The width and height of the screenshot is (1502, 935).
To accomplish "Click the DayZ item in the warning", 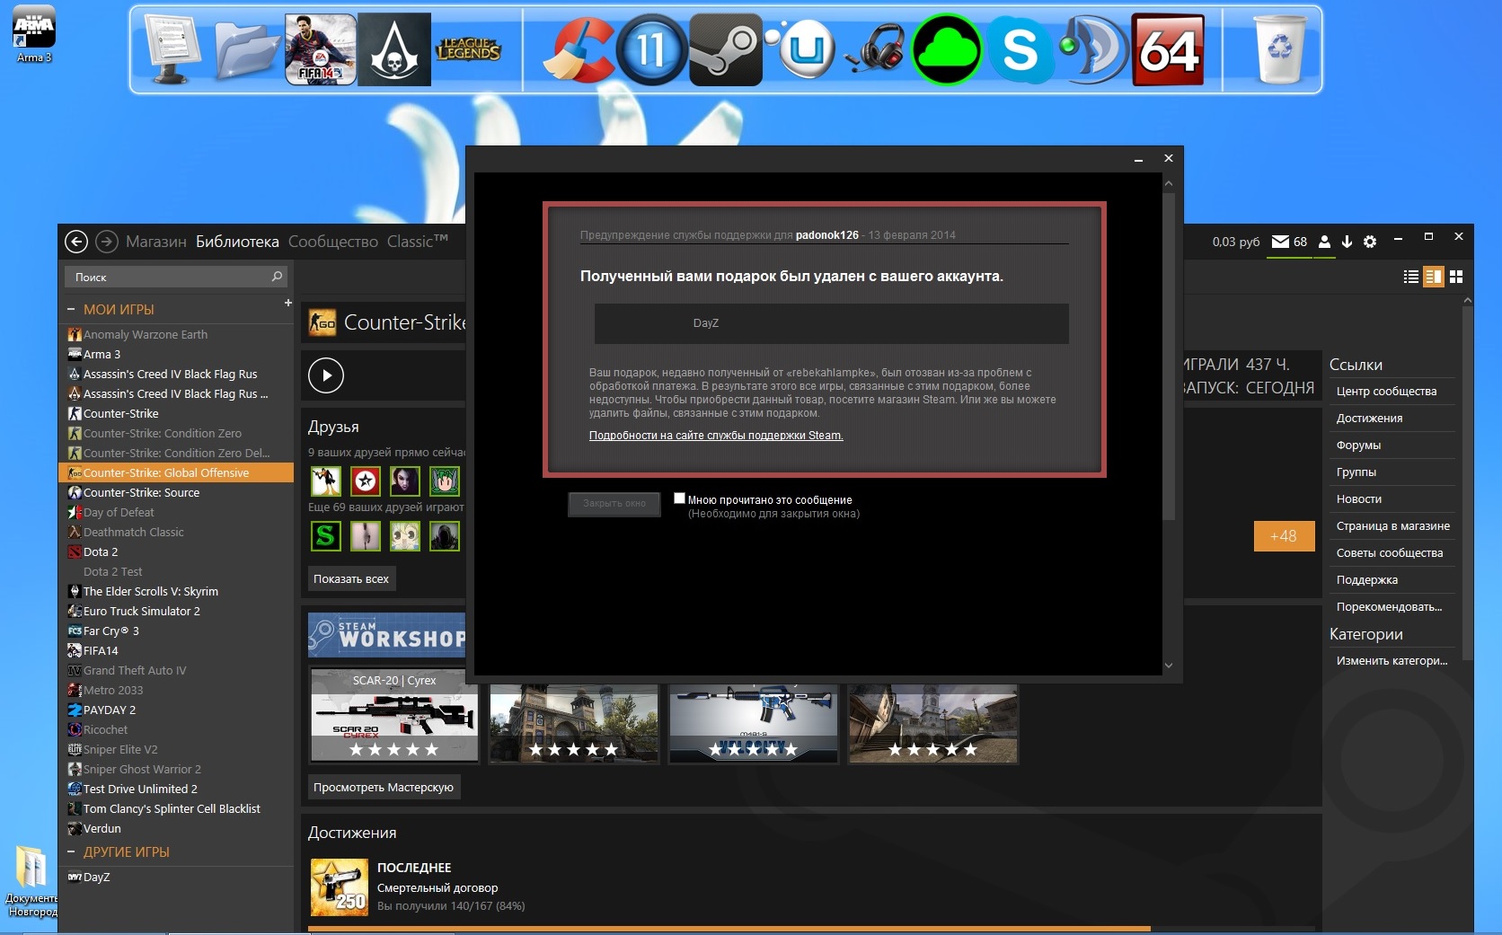I will pos(831,323).
